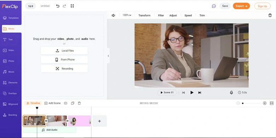Collapse the media side panel
The image size is (276, 138).
[108, 56]
